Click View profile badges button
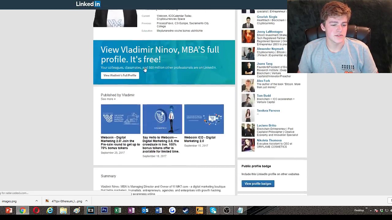The image size is (392, 220). click(x=258, y=184)
